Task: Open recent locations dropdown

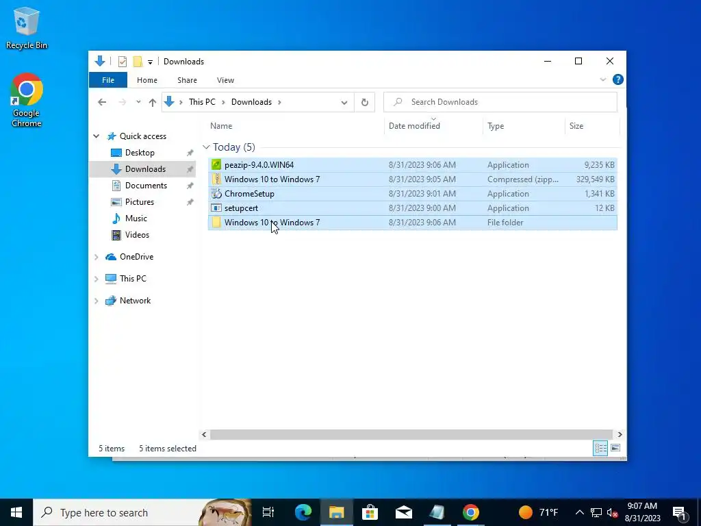Action: 138,102
